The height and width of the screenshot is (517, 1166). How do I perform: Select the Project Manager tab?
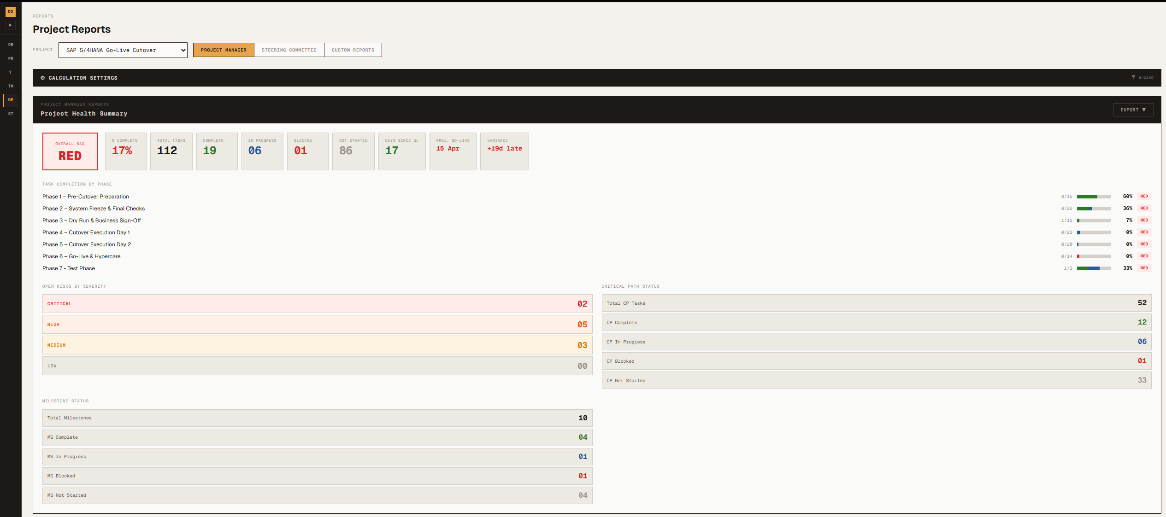(224, 50)
